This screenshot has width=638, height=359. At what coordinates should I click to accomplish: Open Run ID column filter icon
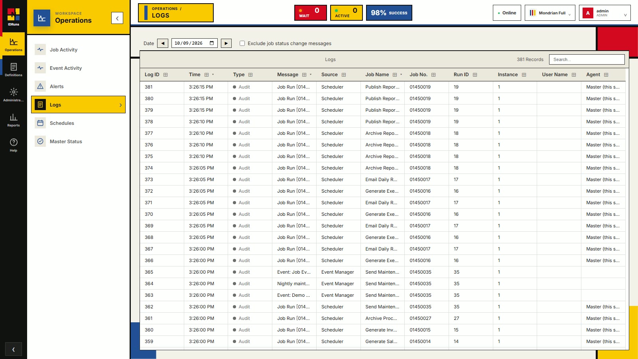pyautogui.click(x=475, y=75)
